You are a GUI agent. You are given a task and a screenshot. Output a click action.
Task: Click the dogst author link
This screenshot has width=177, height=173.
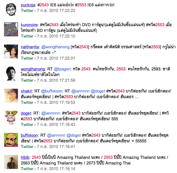coord(26,113)
